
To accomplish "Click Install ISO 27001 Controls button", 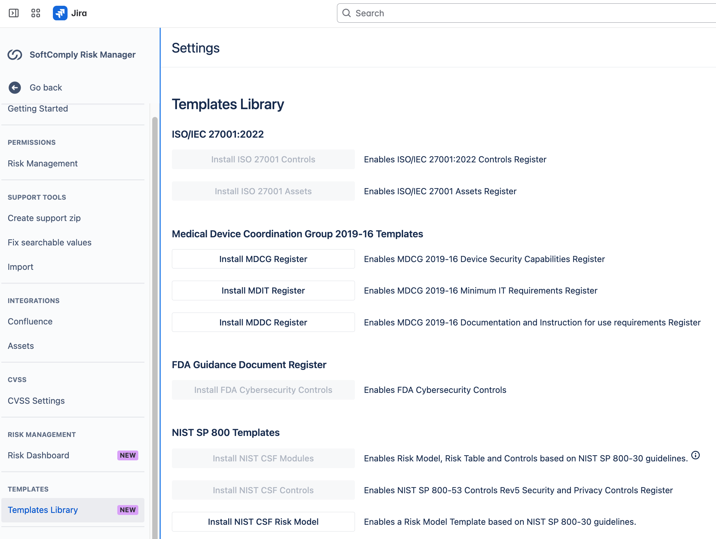I will tap(263, 159).
